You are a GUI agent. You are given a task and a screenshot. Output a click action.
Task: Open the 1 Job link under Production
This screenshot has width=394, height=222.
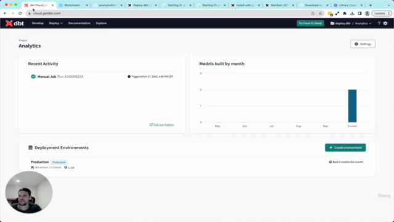click(x=71, y=167)
